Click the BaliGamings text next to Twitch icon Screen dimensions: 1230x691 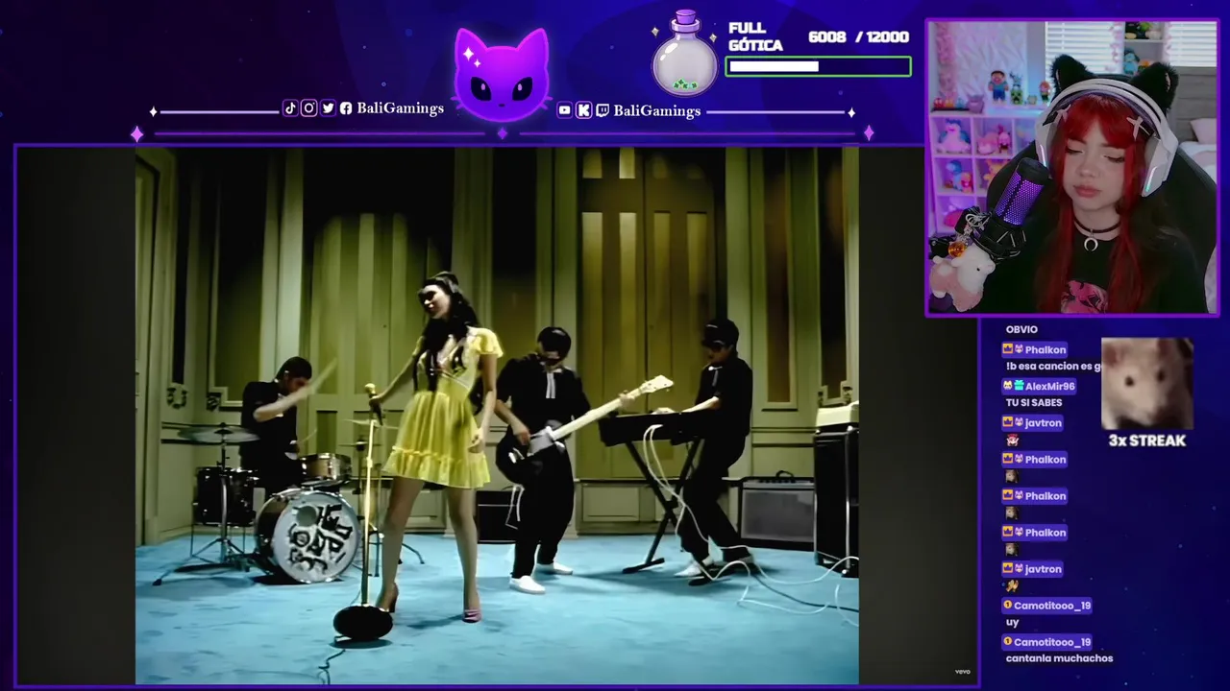657,110
